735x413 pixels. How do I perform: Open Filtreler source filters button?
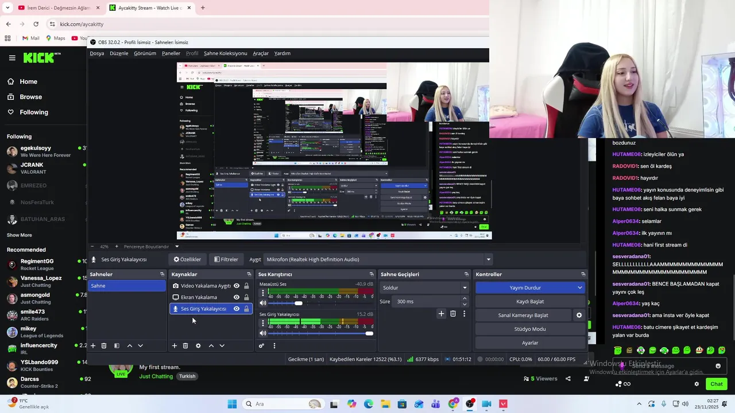point(226,259)
